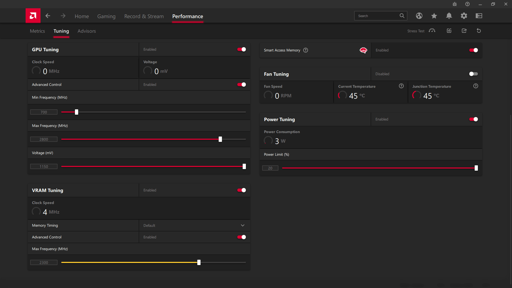Click the Smart Access Memory info icon

pyautogui.click(x=305, y=50)
